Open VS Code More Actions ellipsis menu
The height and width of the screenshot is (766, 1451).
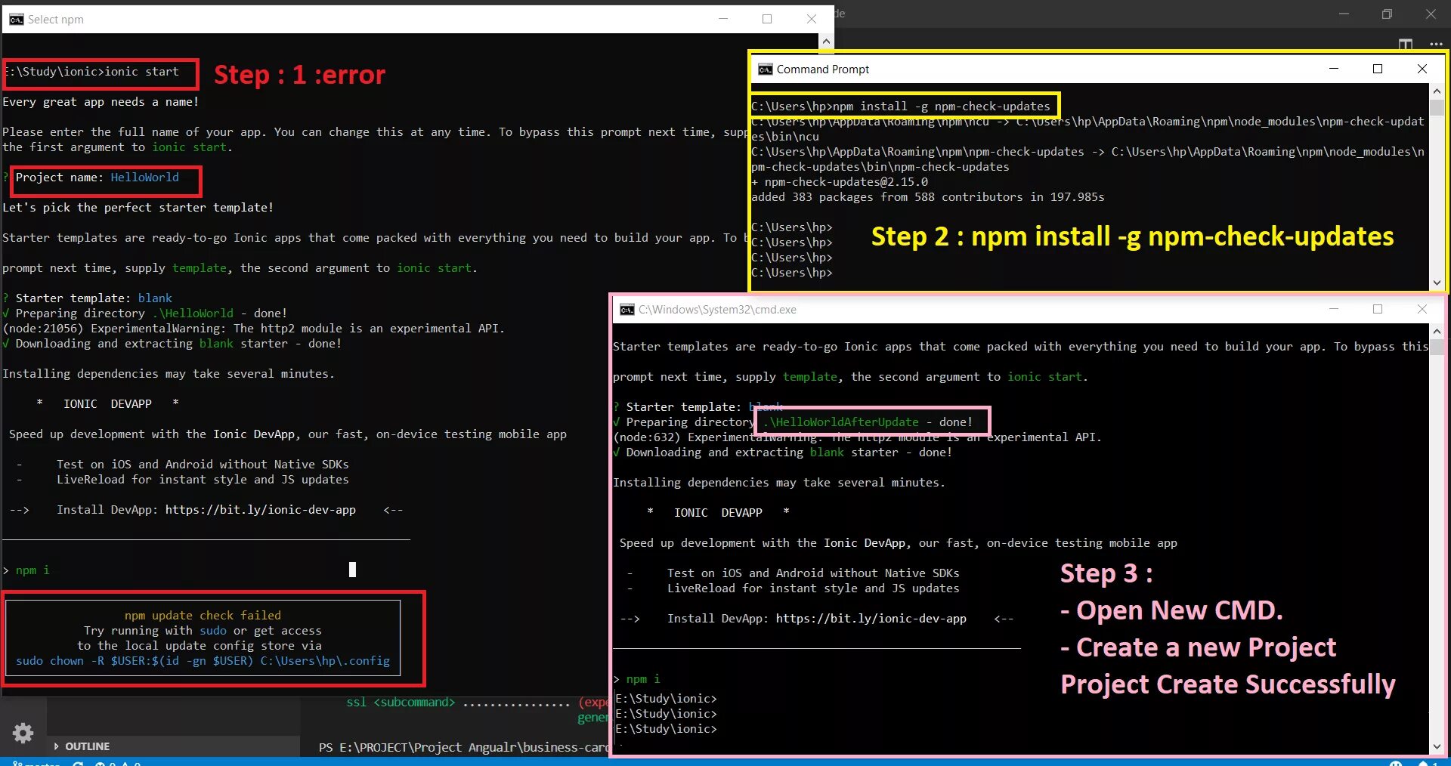click(x=1437, y=45)
